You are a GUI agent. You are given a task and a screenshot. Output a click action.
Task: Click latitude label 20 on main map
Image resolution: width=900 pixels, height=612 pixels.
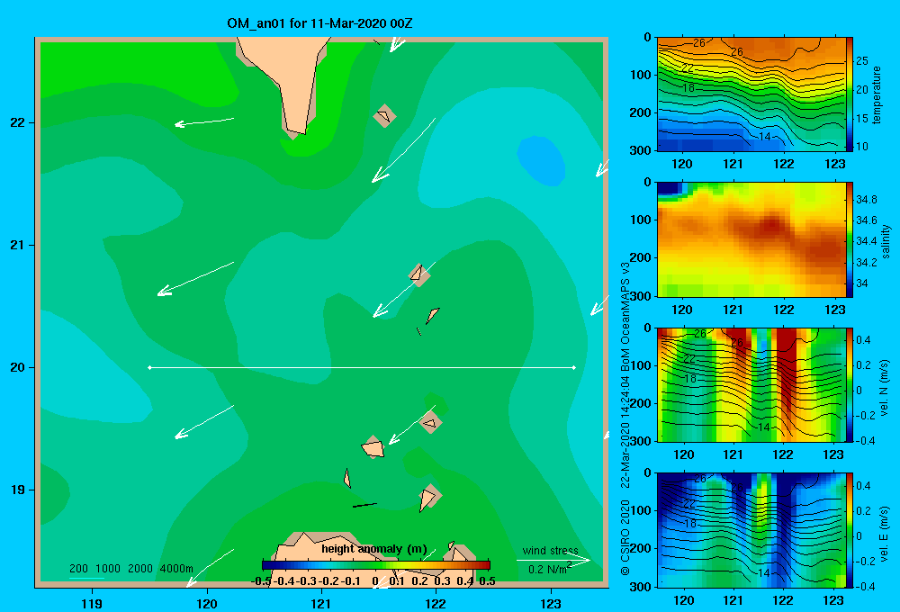[17, 367]
